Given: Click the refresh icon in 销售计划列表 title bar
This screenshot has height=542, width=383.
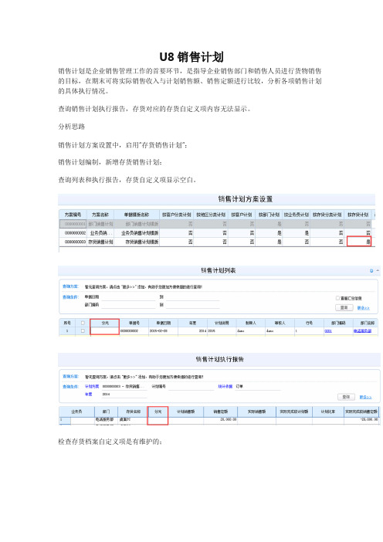Looking at the screenshot, I should pos(371,271).
